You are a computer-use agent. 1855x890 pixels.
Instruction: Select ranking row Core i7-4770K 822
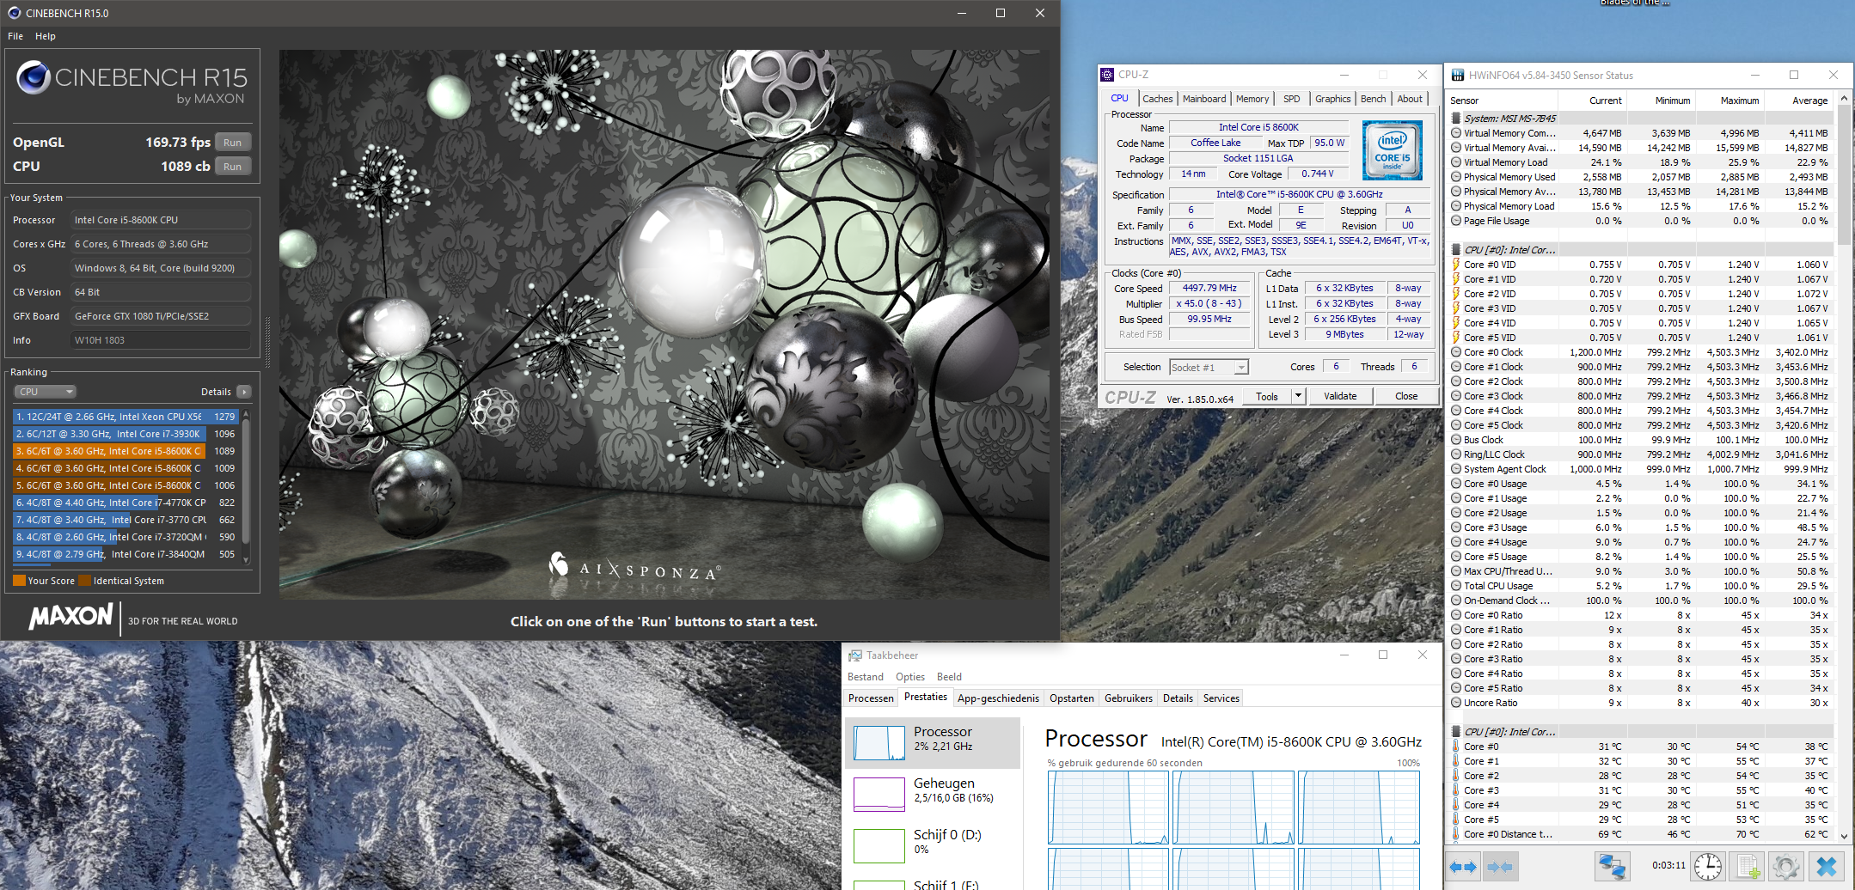click(x=126, y=503)
